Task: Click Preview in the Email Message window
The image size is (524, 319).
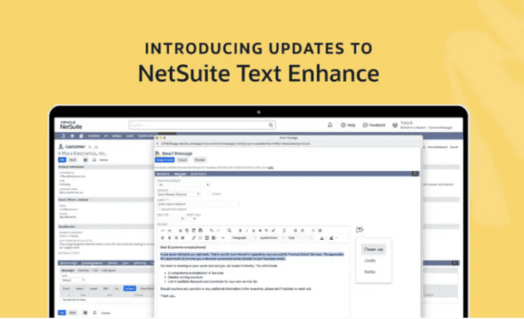Action: point(200,160)
